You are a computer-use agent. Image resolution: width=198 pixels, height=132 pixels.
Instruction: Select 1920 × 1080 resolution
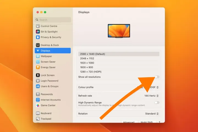(x=119, y=63)
